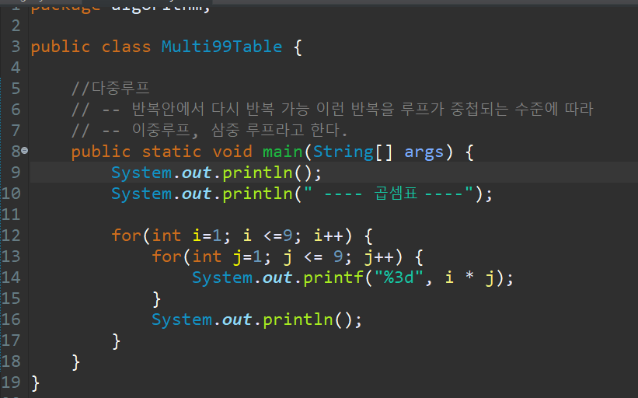
Task: Place cursor on System.out.println() line 9
Action: (217, 173)
